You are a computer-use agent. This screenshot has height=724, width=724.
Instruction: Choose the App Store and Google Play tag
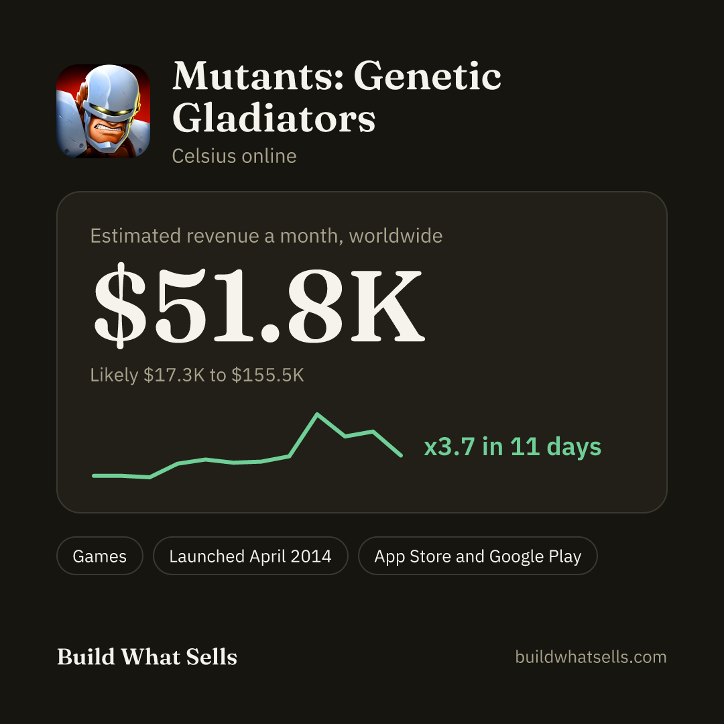(x=477, y=556)
